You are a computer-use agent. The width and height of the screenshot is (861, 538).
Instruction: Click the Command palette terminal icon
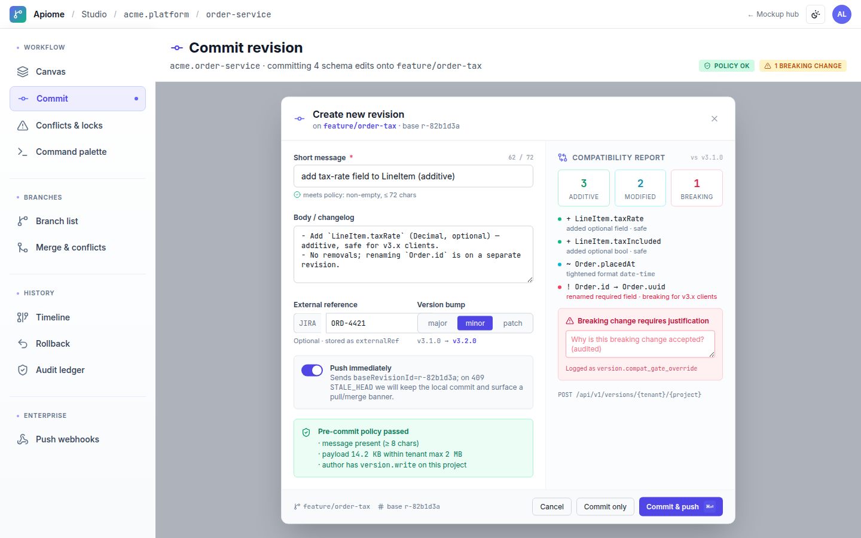pyautogui.click(x=23, y=152)
